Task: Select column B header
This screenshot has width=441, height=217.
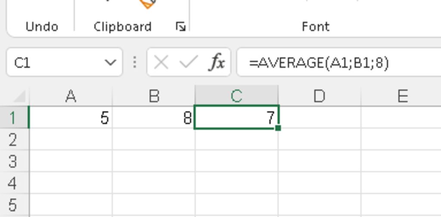Action: click(154, 96)
